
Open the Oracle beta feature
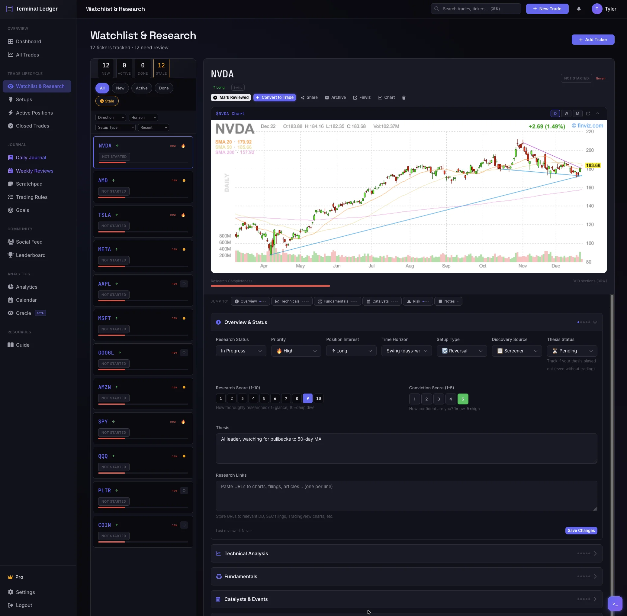[23, 313]
